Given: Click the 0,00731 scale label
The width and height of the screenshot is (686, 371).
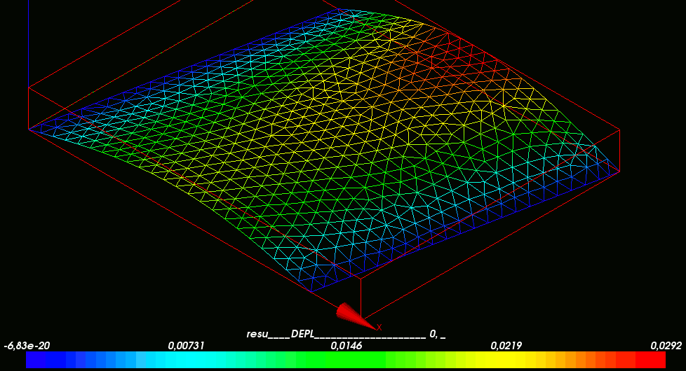Looking at the screenshot, I should pos(186,346).
